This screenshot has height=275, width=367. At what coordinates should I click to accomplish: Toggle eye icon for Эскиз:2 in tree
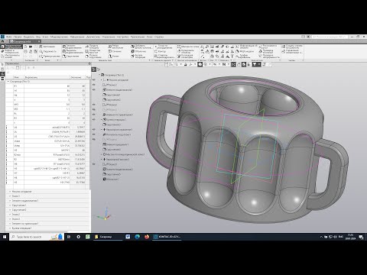(x=94, y=105)
